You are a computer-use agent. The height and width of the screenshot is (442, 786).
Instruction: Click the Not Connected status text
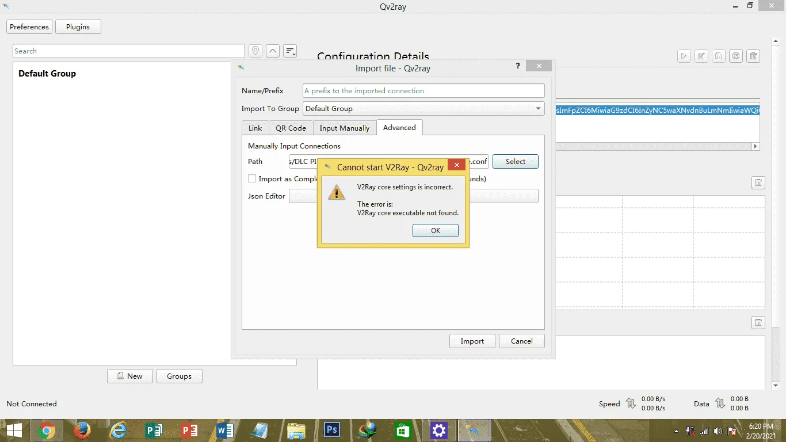click(32, 404)
